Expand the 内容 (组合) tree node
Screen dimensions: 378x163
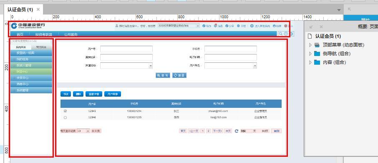click(x=310, y=62)
